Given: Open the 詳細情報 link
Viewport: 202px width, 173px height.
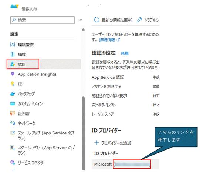Looking at the screenshot, I should [x=107, y=40].
